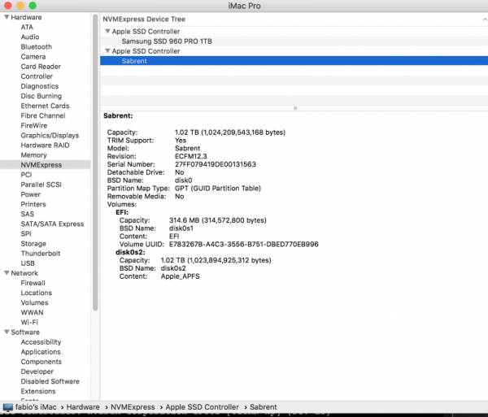This screenshot has height=417, width=488.
Task: Open Card Reader info
Action: (41, 67)
